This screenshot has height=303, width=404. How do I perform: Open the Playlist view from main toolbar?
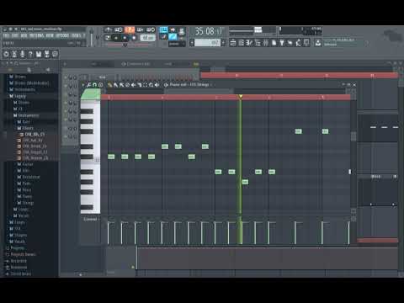pyautogui.click(x=233, y=43)
